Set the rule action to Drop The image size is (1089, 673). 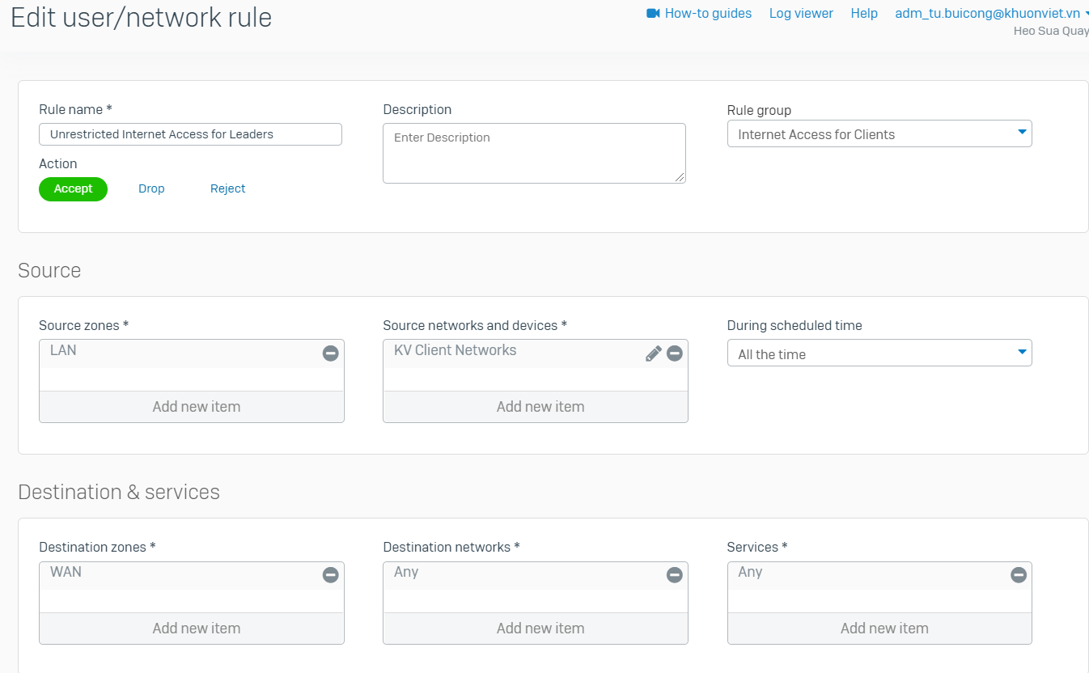(x=151, y=188)
